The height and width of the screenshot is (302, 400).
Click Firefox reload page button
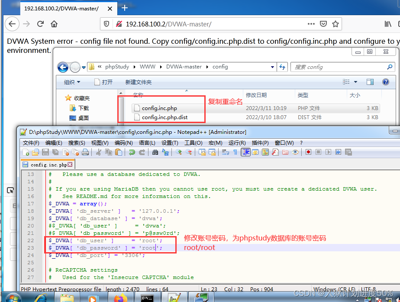coord(40,24)
